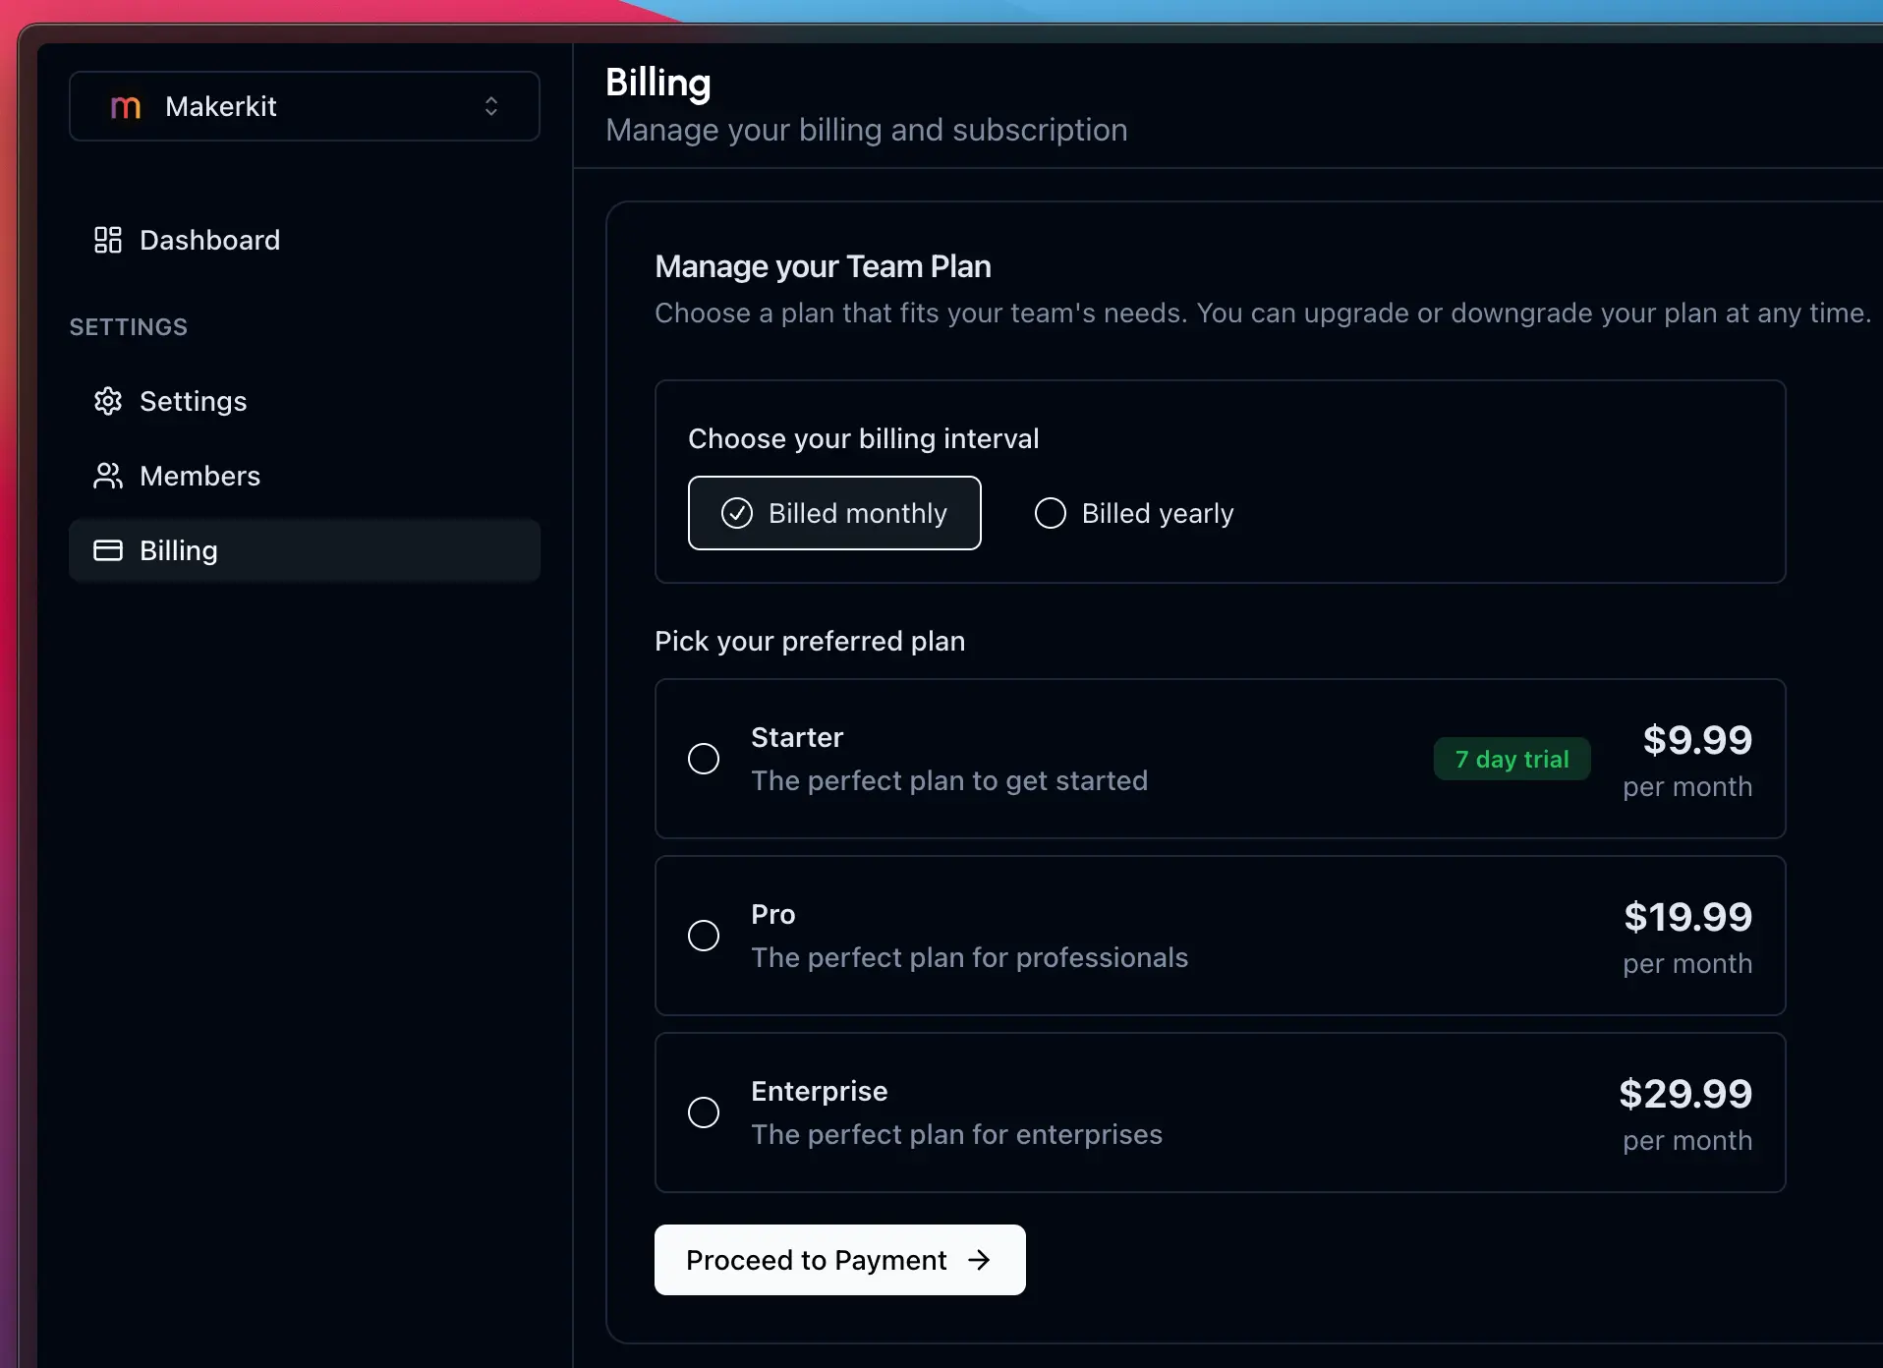Screen dimensions: 1883x1368
Task: Click the arrow icon on Proceed to Payment
Action: [x=979, y=1260]
